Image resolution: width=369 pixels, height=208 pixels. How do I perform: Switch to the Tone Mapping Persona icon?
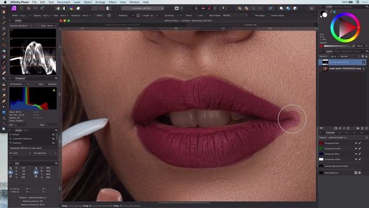[35, 8]
